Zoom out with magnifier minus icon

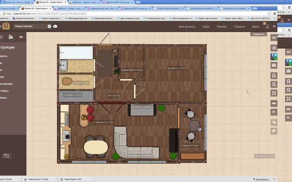pos(274,84)
